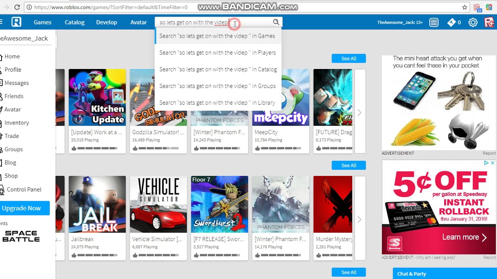Screen dimensions: 497x279
Task: Open Inventory in the sidebar
Action: [17, 123]
